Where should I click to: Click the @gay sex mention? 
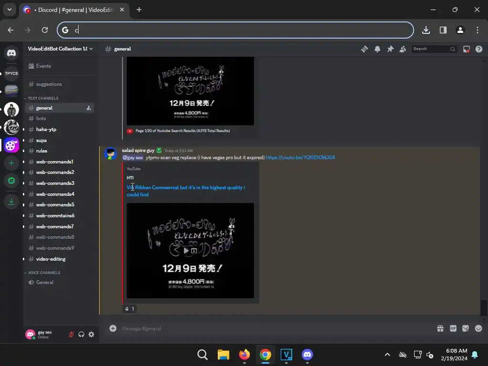coord(133,157)
